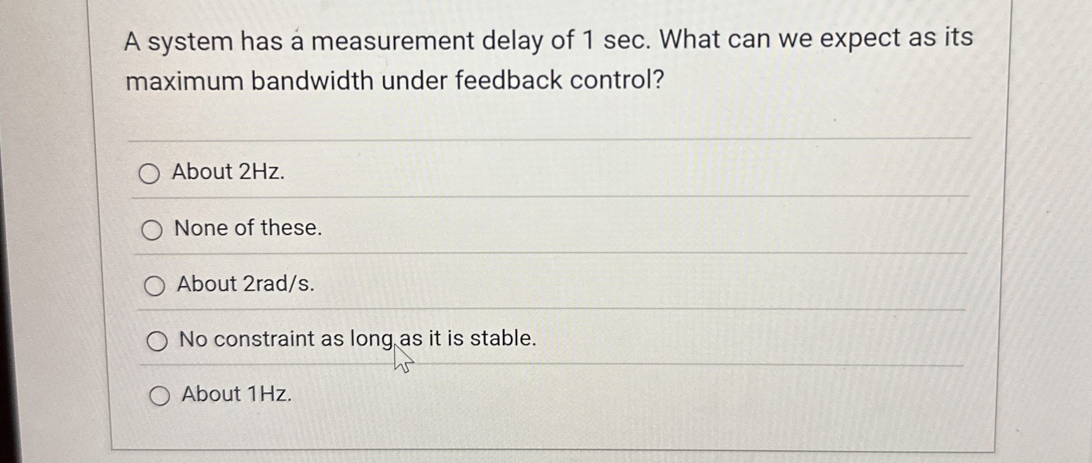1092x463 pixels.
Task: Select the 'About 2rad/s' radio button
Action: pos(155,286)
